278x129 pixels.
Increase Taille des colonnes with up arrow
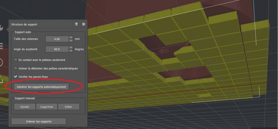coord(71,37)
